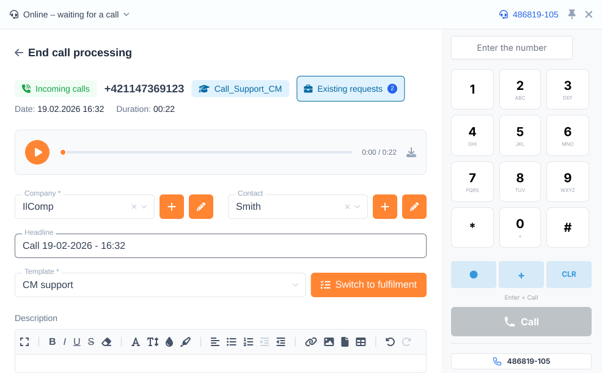
Task: Edit the Smith contact with pencil
Action: tap(414, 207)
